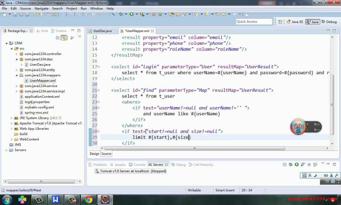Viewport: 341px width, 205px height.
Task: Expand the com.java1234.entity package
Action: (x=17, y=70)
